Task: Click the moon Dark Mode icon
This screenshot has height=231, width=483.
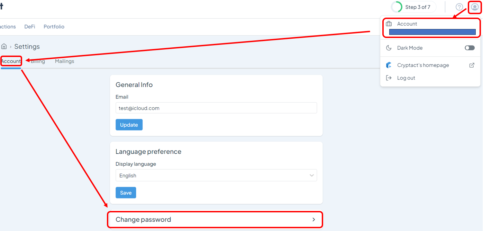Action: pos(389,48)
